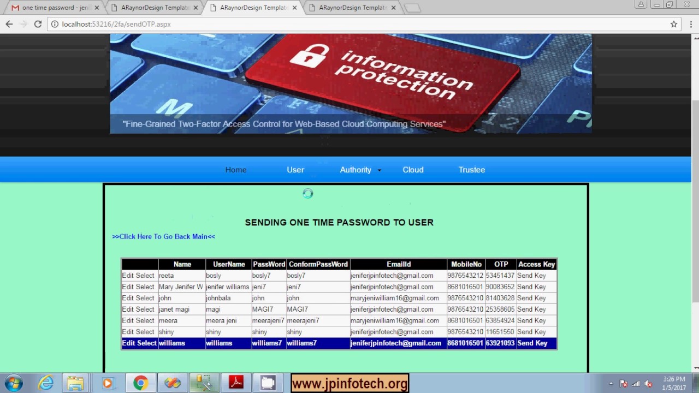The image size is (699, 393).
Task: Click the 'EmailId' column header
Action: [399, 264]
